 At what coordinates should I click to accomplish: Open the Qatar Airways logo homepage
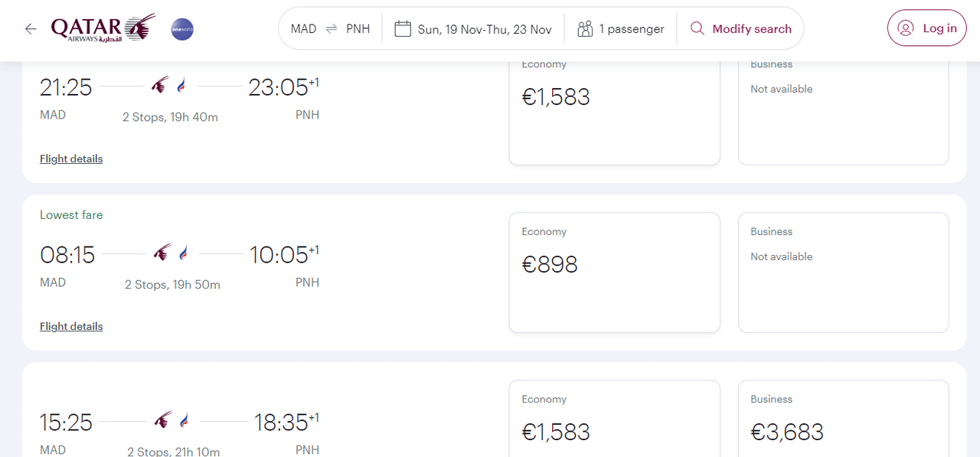click(x=103, y=28)
